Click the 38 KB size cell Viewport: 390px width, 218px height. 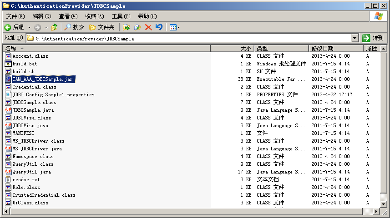pyautogui.click(x=244, y=79)
